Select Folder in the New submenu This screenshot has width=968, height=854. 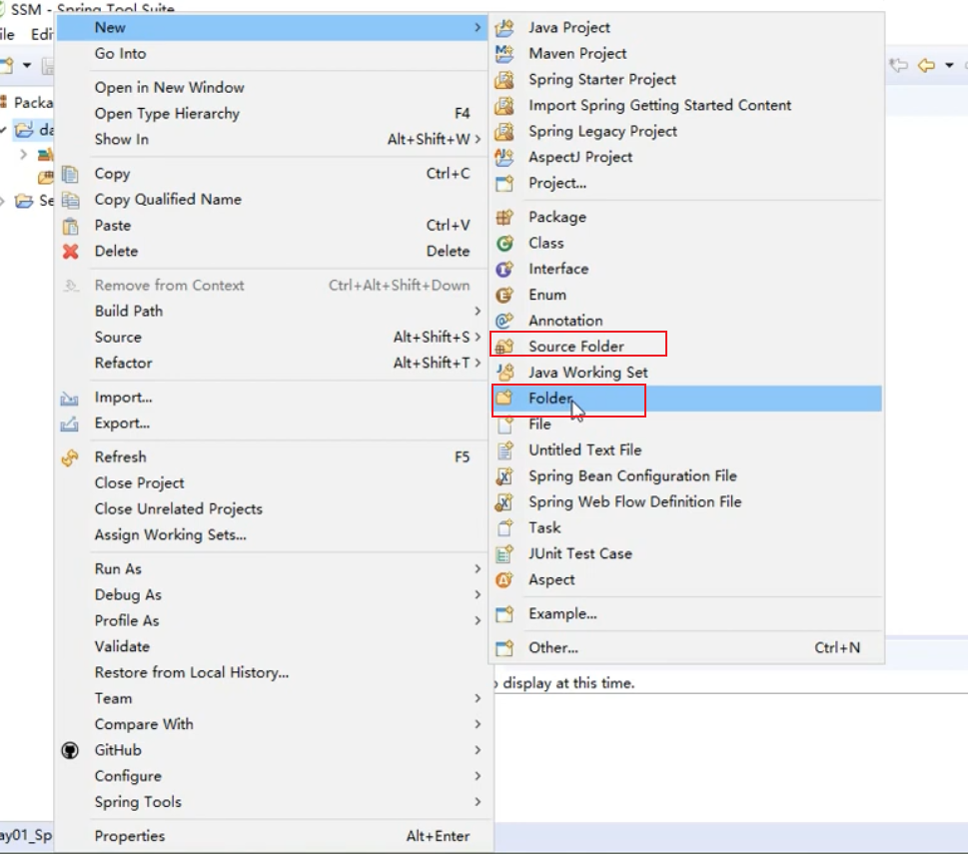686,399
